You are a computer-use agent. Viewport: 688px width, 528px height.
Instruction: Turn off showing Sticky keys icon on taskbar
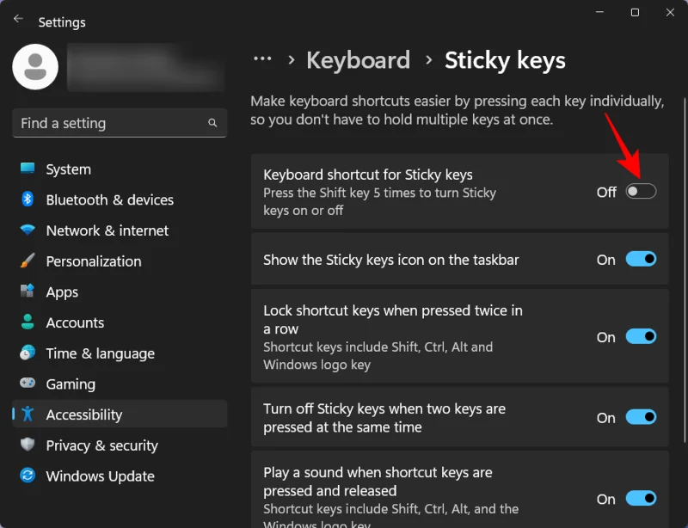coord(642,259)
